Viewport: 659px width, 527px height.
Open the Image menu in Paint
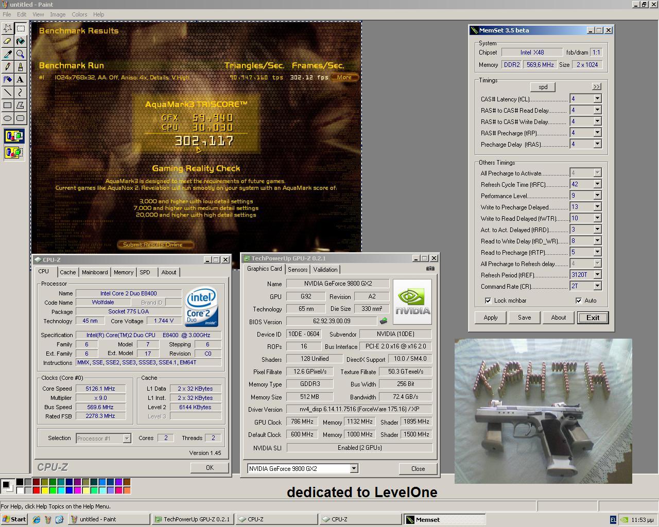(58, 14)
